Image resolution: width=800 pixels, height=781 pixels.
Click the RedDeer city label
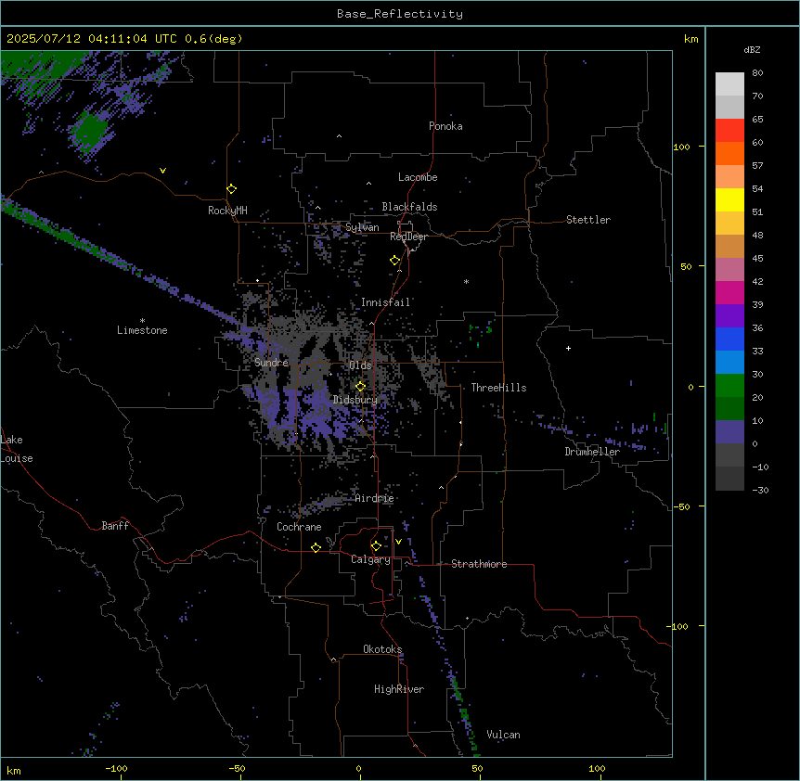(408, 237)
